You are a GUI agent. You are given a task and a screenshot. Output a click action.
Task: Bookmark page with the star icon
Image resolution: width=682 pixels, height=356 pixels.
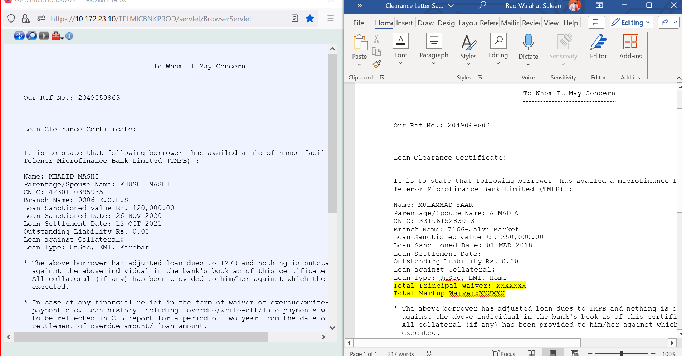[x=310, y=19]
